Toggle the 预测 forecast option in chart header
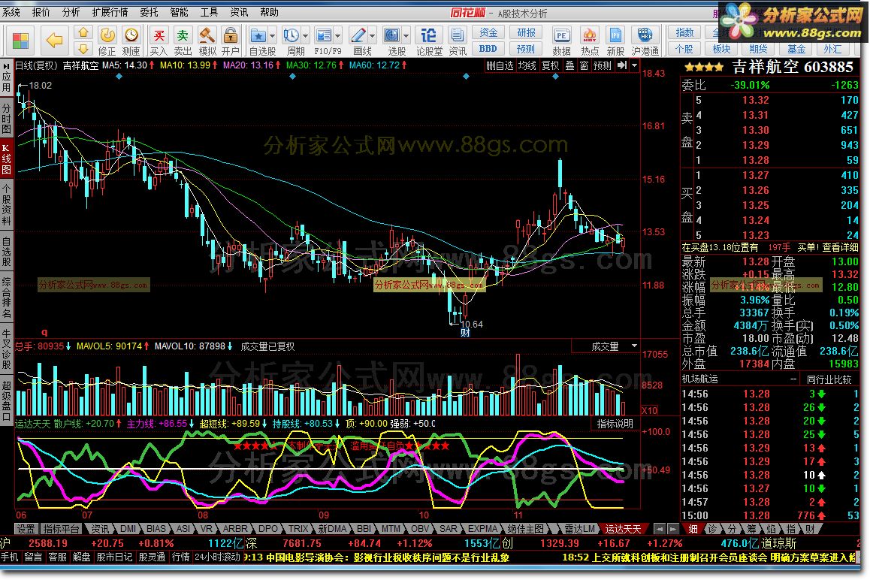The image size is (870, 580). point(603,65)
